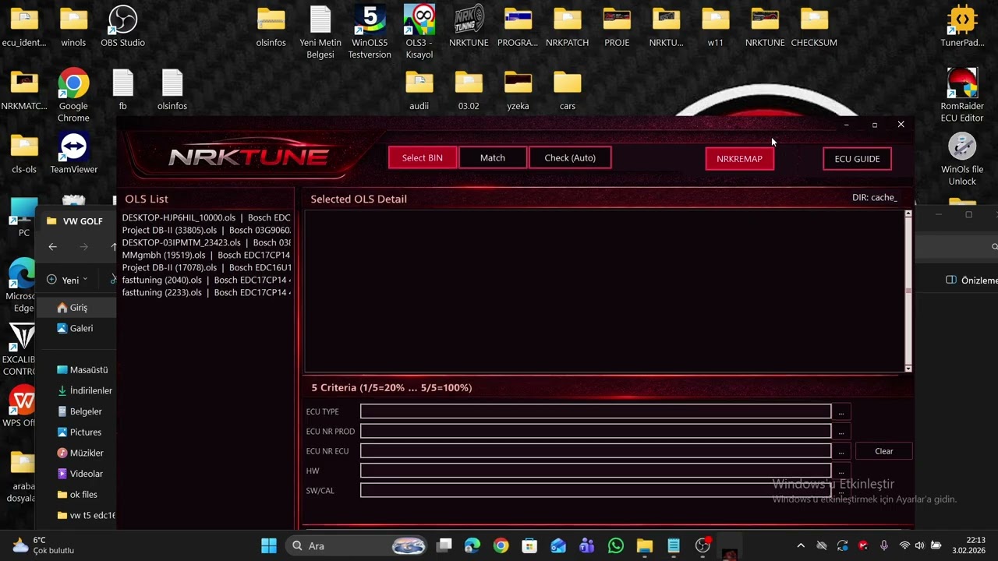Open OBS Studio desktop icon
This screenshot has height=561, width=998.
[x=122, y=26]
